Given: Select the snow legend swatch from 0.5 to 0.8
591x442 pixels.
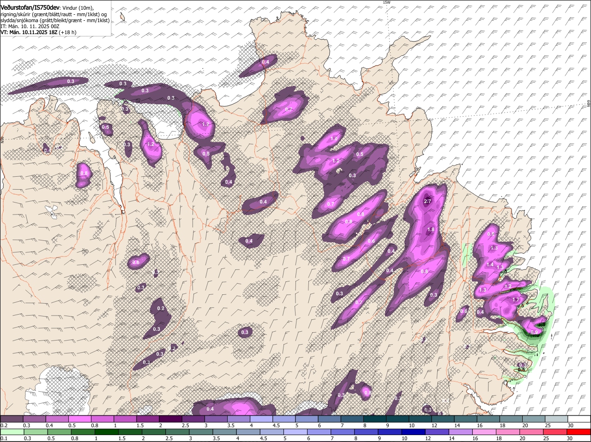Looking at the screenshot, I should pyautogui.click(x=79, y=418).
